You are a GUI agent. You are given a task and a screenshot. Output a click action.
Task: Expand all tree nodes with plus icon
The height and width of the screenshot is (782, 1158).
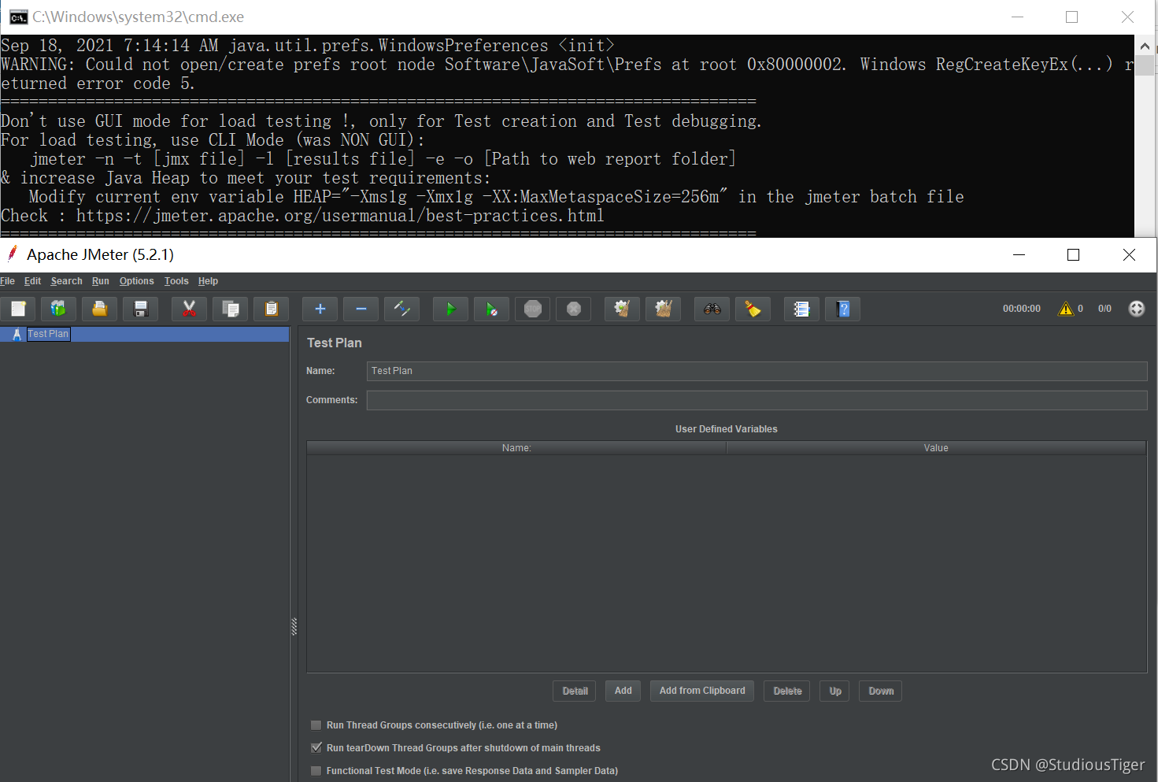tap(320, 309)
